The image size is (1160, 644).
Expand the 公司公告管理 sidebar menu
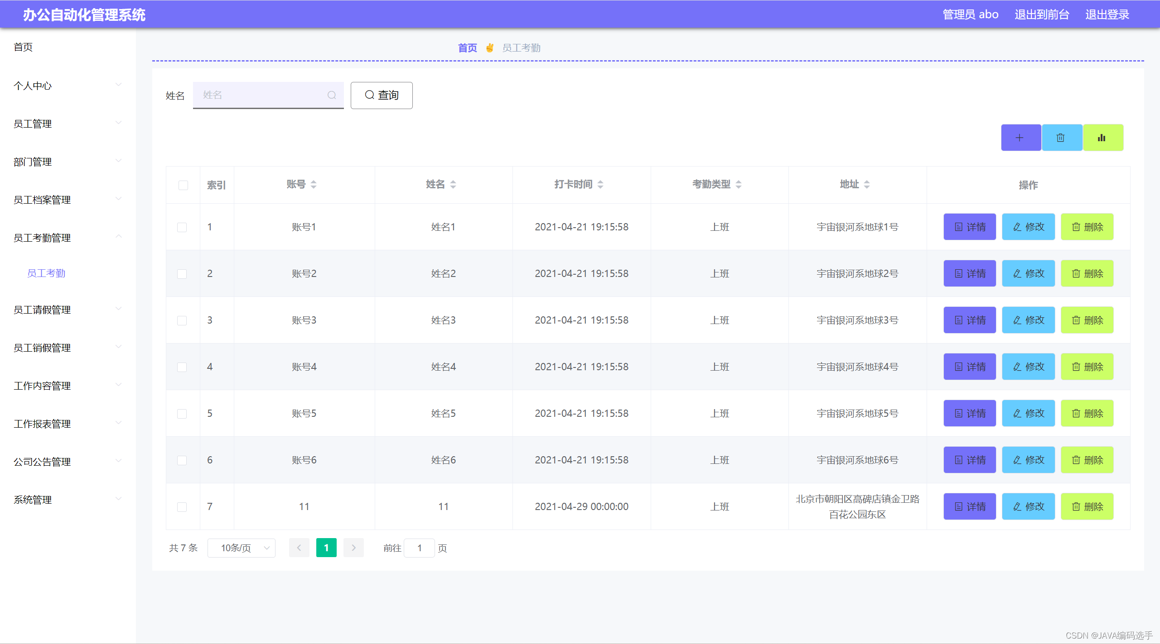tap(68, 462)
